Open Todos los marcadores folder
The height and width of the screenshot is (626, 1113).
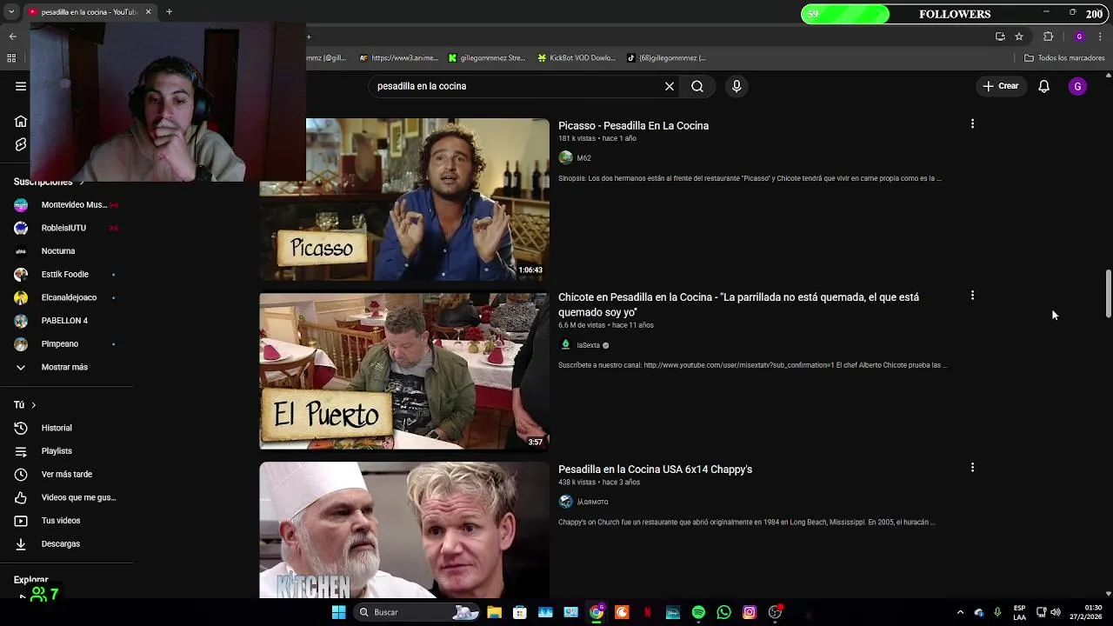tap(1064, 58)
